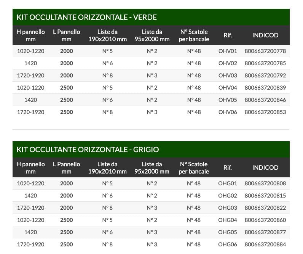Click reference code OHG06

coord(228,244)
